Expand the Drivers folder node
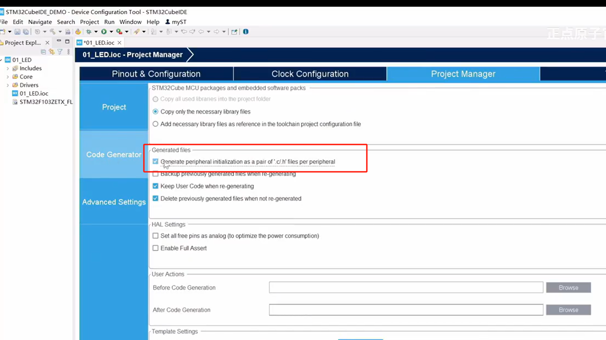This screenshot has height=340, width=606. (8, 85)
